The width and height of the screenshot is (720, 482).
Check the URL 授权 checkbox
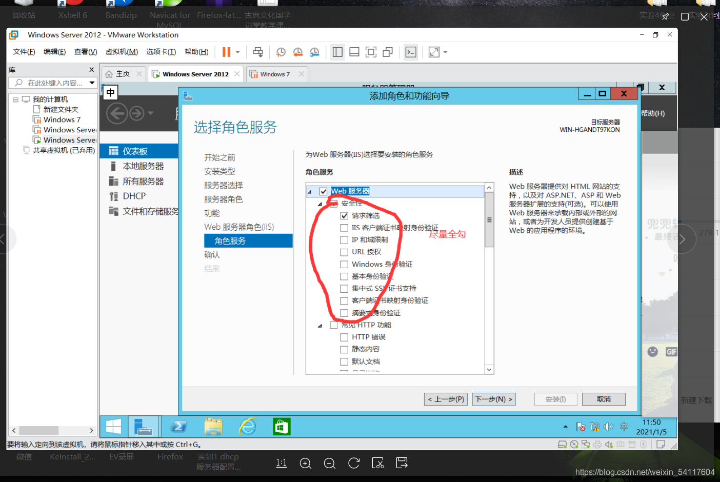coord(344,252)
